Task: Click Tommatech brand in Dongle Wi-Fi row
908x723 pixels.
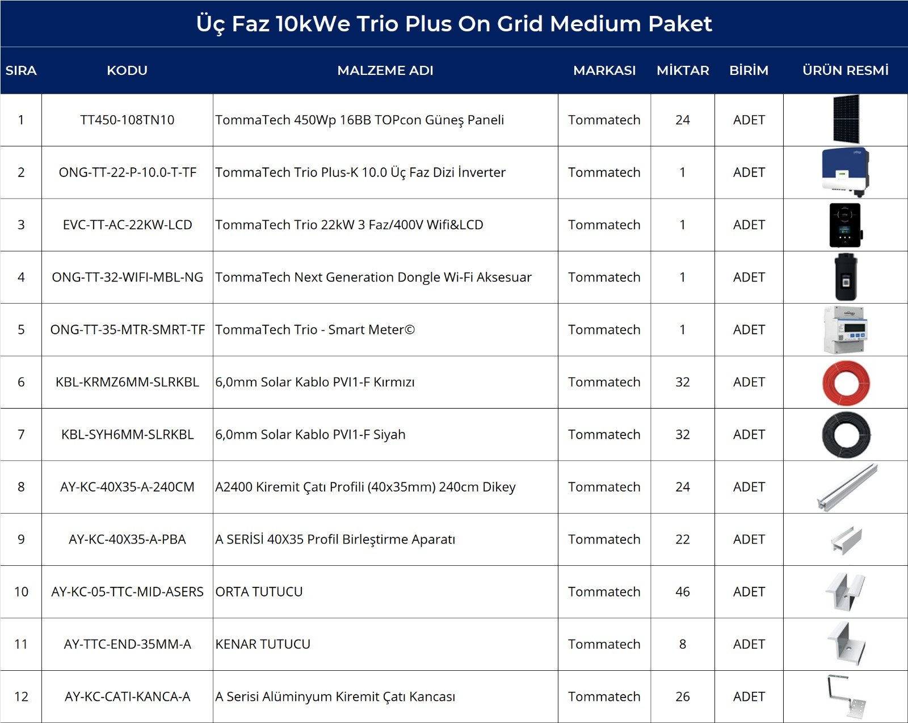Action: 604,277
